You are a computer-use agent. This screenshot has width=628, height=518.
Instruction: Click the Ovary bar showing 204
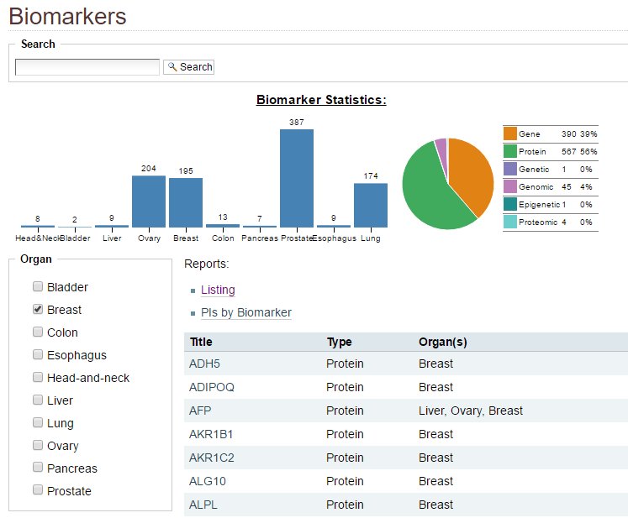pyautogui.click(x=149, y=201)
